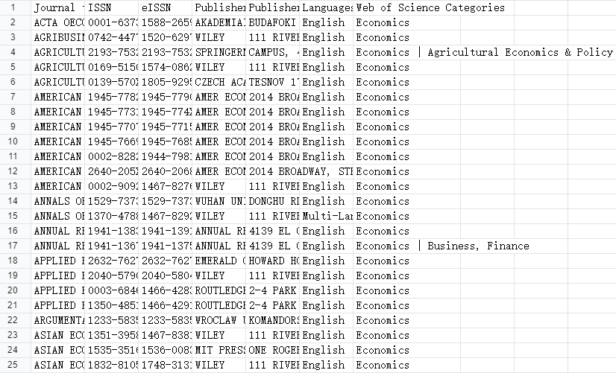Click the 'ISSN' header cell
This screenshot has height=373, width=616.
click(112, 7)
